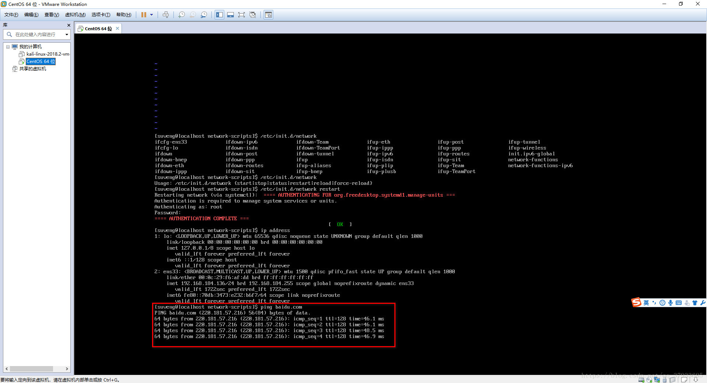Image resolution: width=707 pixels, height=383 pixels.
Task: Toggle the library sidebar view icon
Action: 219,15
